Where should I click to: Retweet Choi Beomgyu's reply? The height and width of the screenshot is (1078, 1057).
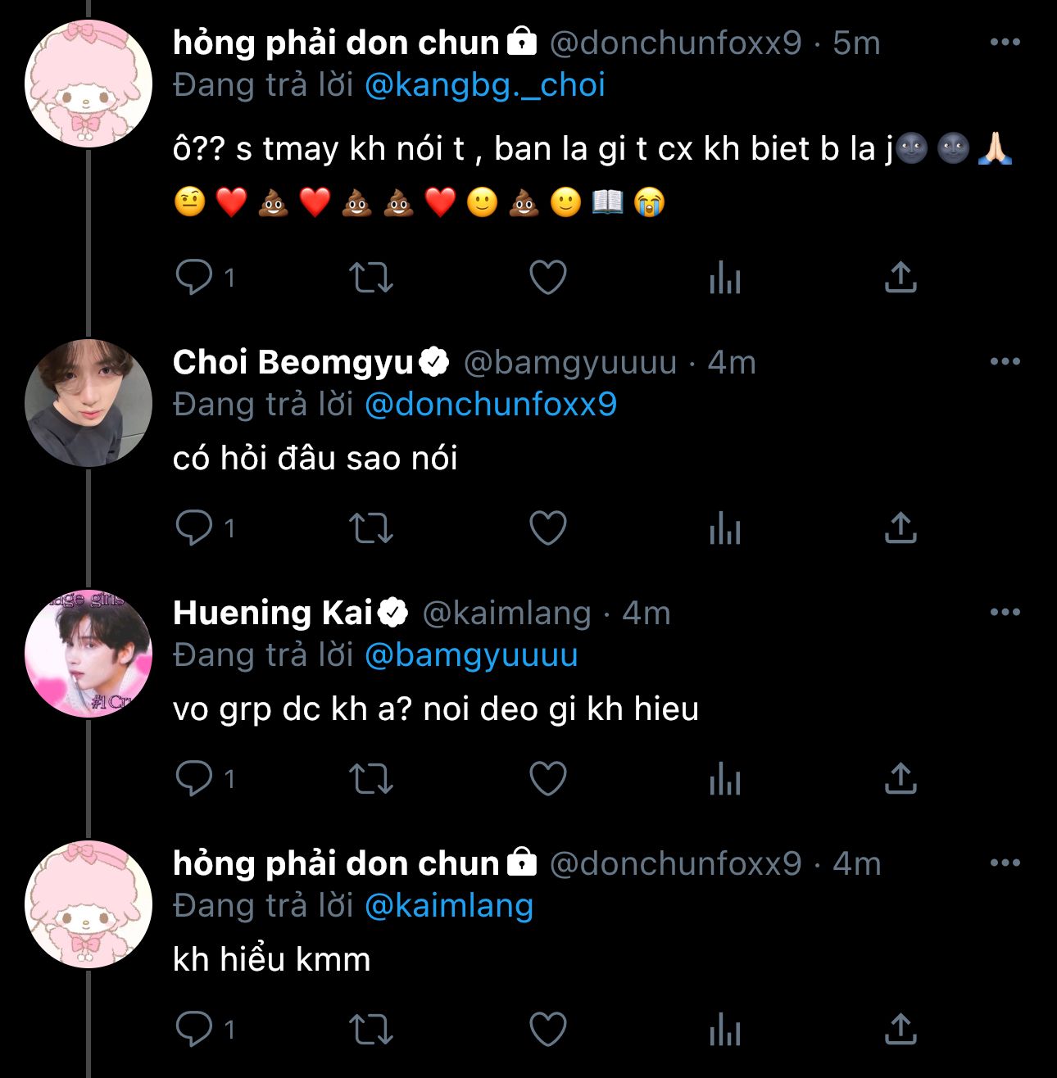pyautogui.click(x=371, y=528)
